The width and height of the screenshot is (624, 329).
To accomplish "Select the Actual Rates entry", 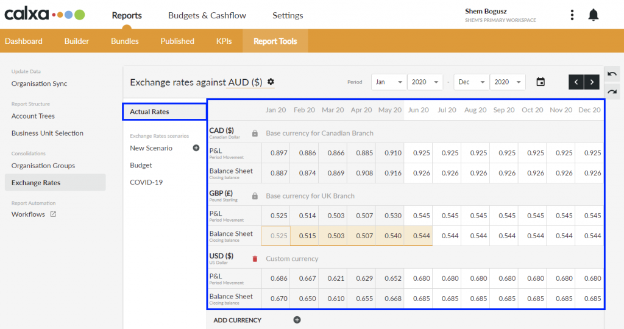I will (x=165, y=111).
